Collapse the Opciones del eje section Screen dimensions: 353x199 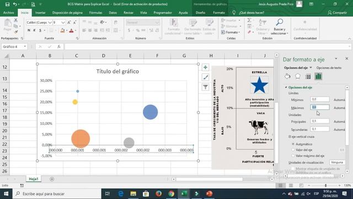[286, 87]
